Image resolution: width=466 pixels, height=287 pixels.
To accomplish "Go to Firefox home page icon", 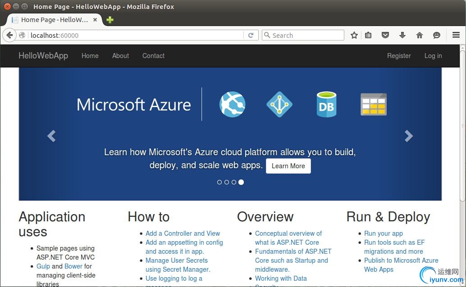I will (x=419, y=36).
